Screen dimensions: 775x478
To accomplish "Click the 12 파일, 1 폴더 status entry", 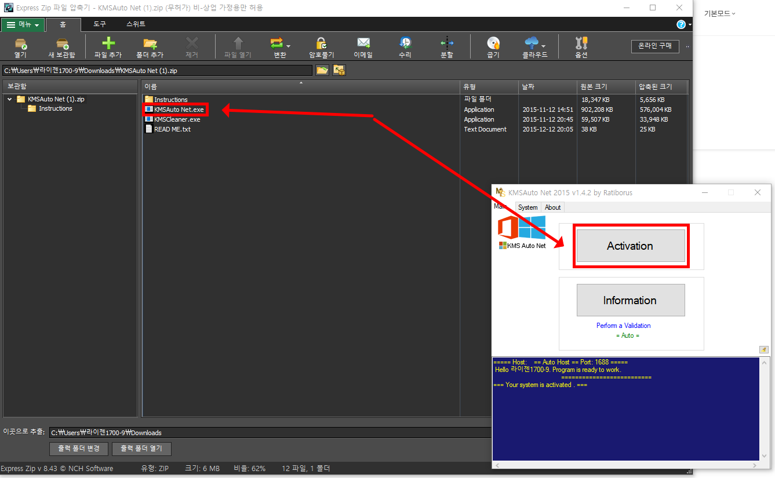I will 305,468.
